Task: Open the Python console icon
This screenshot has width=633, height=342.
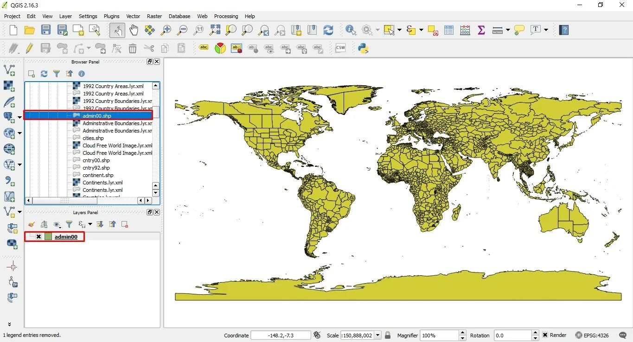Action: pyautogui.click(x=363, y=48)
